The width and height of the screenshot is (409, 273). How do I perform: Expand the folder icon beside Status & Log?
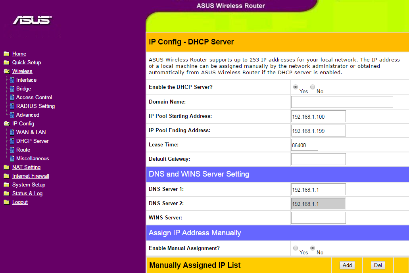tap(6, 193)
